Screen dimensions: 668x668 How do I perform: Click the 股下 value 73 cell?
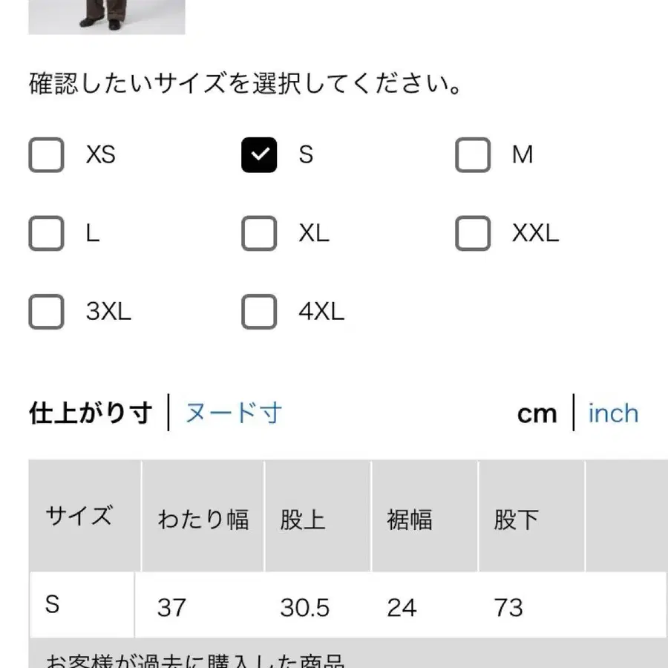point(511,606)
